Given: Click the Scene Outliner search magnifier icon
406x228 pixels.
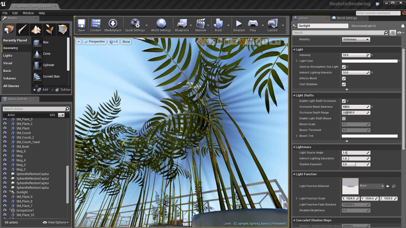Looking at the screenshot, I should pyautogui.click(x=67, y=109).
